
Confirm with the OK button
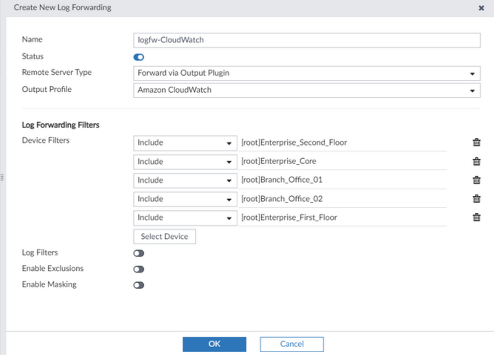(214, 344)
